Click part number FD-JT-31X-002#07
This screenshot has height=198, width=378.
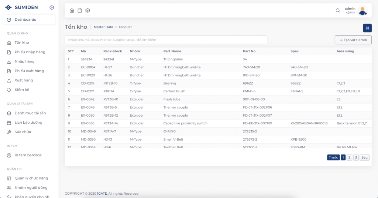click(257, 115)
